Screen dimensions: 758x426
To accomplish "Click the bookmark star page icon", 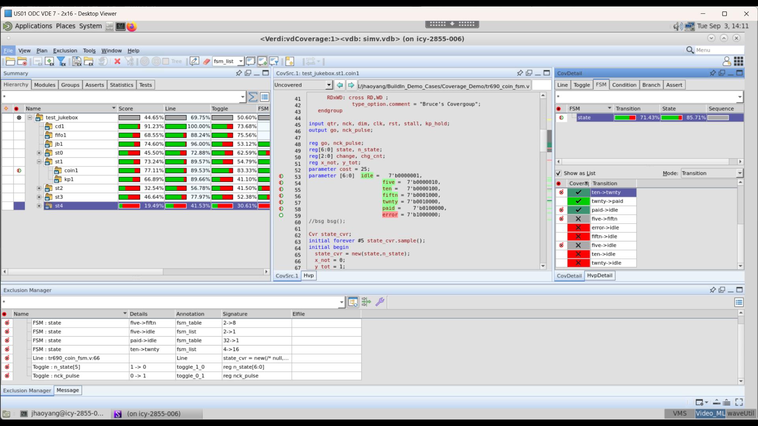I will tap(290, 61).
